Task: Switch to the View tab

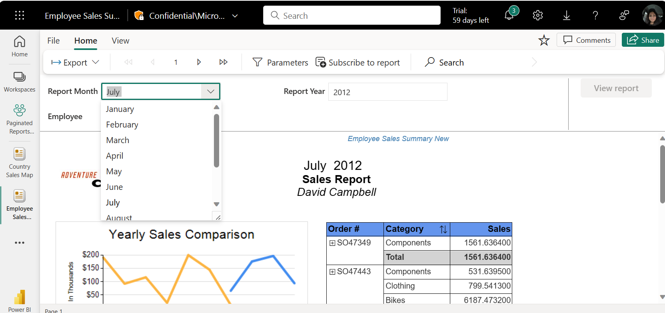Action: coord(120,41)
